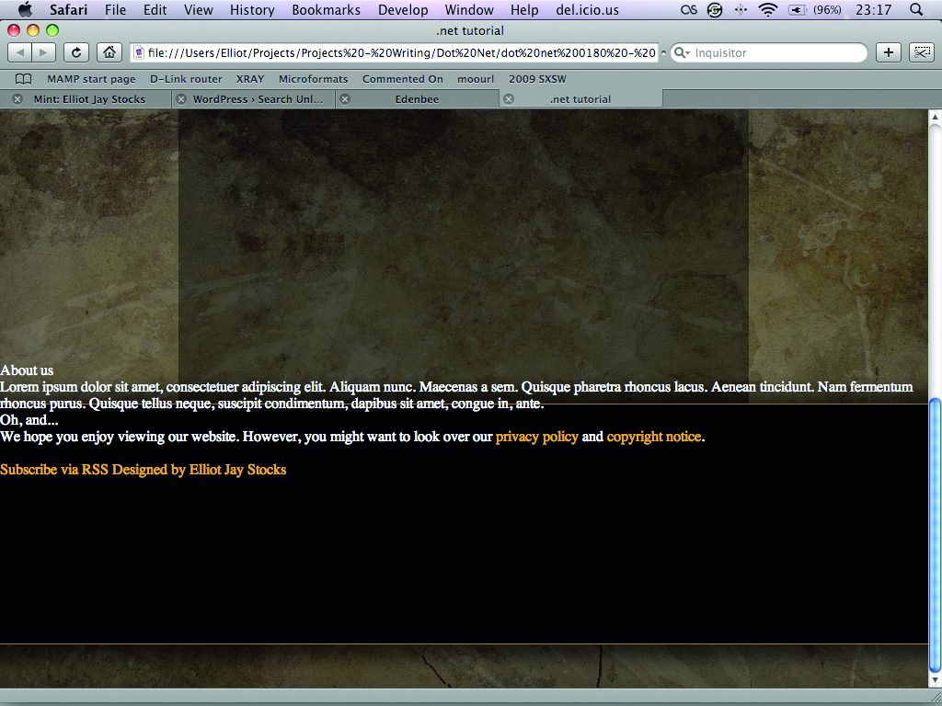Open the Bookmarks menu
This screenshot has height=706, width=942.
327,9
